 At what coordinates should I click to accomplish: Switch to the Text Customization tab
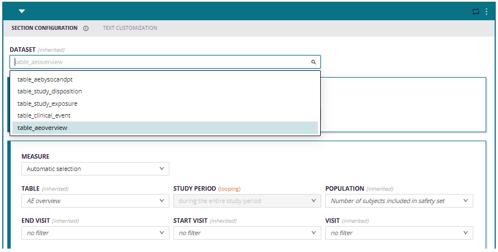(130, 28)
